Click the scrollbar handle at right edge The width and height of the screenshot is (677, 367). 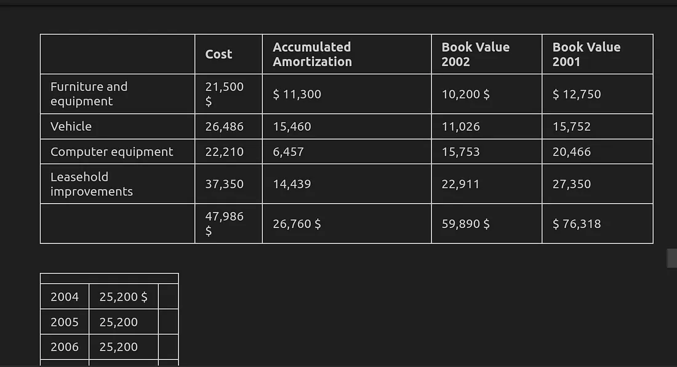point(672,258)
